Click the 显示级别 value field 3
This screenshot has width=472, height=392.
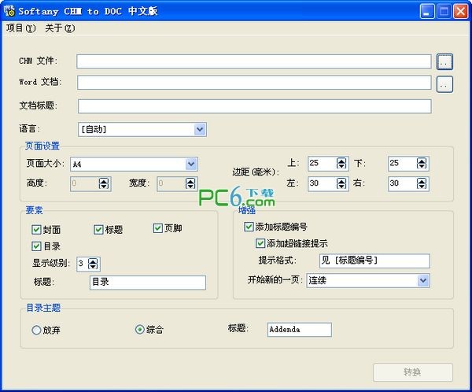(x=82, y=264)
